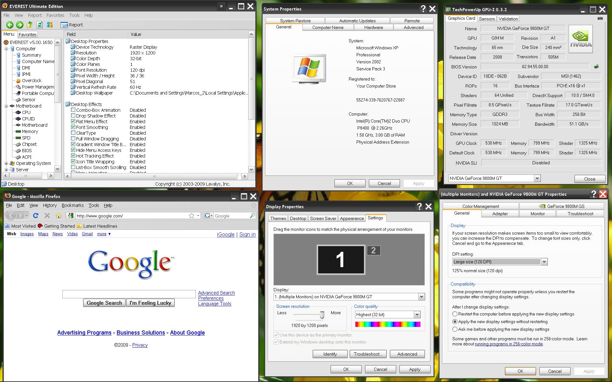Screen dimensions: 612x382
Task: Collapse Motherboard node in EVEREST tree
Action: (6, 106)
